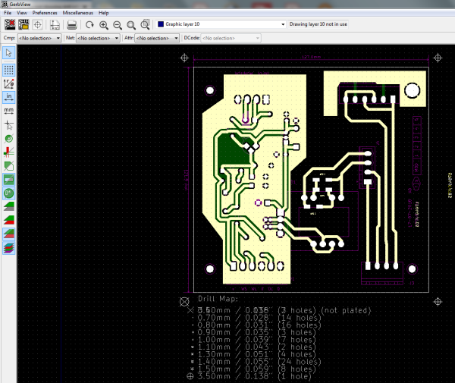
Task: Select the arrow cursor tool
Action: tap(8, 53)
